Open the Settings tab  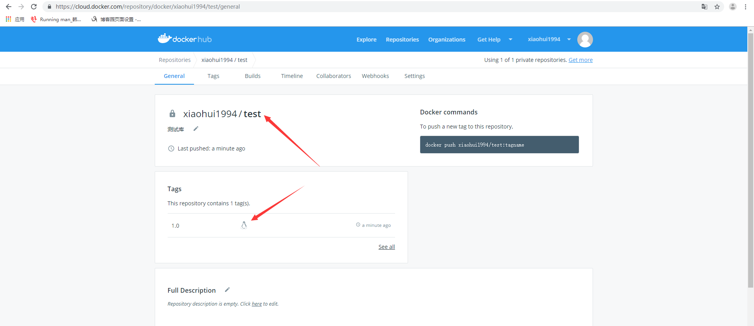415,76
